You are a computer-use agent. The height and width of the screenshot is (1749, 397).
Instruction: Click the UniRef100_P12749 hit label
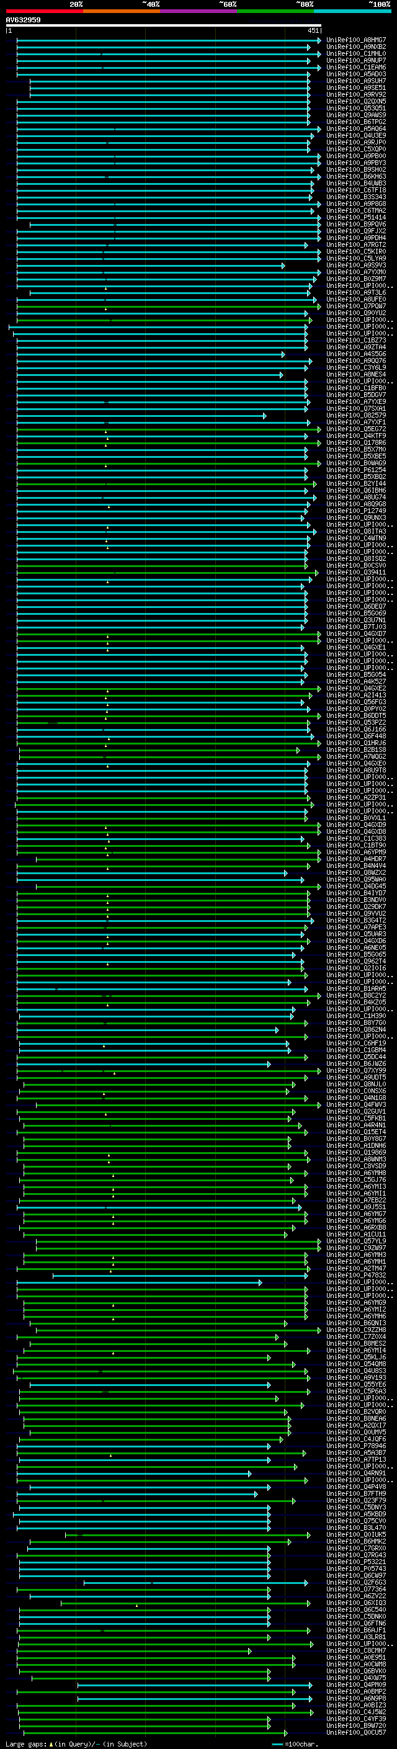pyautogui.click(x=356, y=511)
